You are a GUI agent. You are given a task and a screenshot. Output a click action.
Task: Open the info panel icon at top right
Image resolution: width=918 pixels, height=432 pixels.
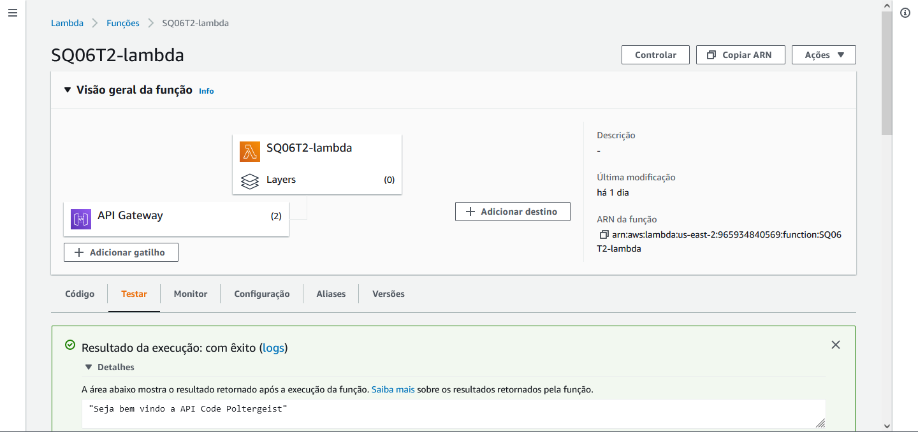tap(905, 13)
